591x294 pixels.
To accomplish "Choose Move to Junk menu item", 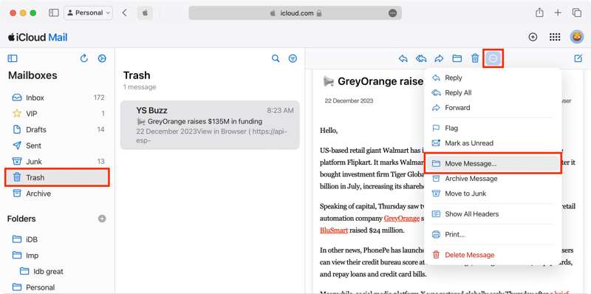I will pos(493,194).
